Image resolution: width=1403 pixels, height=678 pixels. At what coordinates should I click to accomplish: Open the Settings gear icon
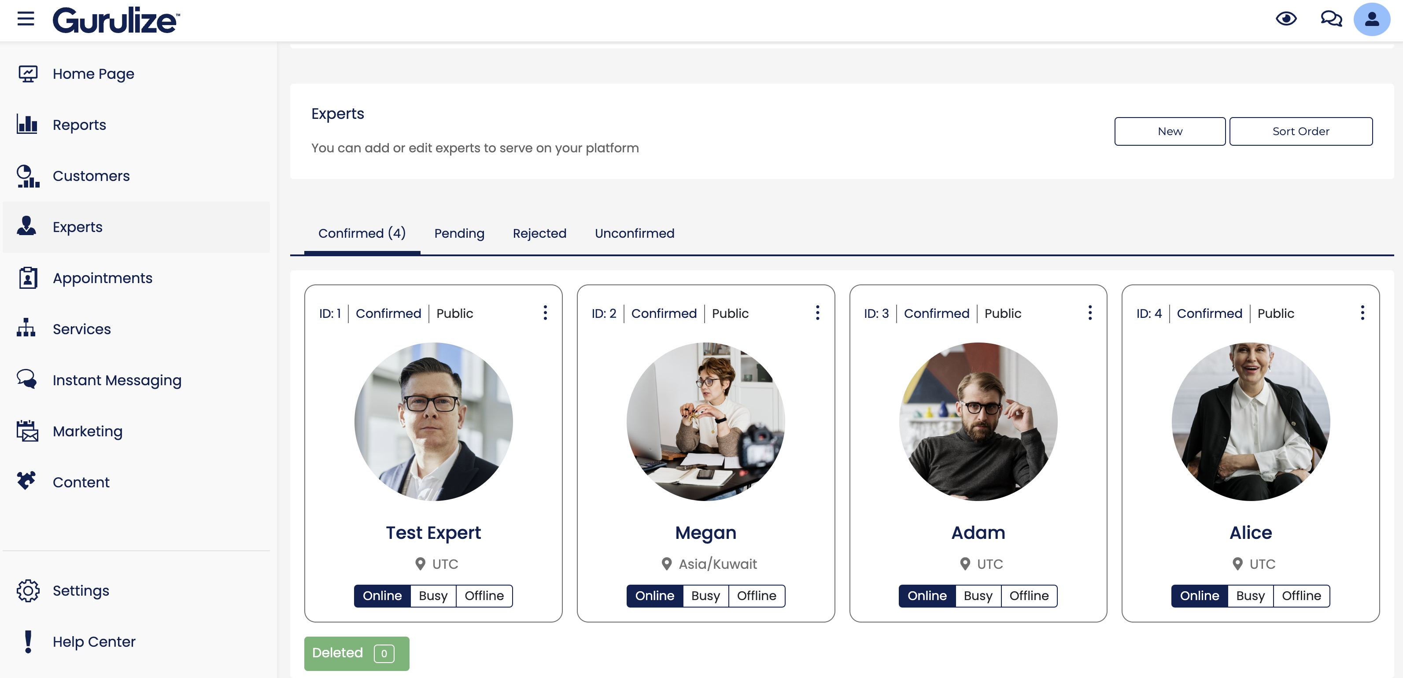coord(27,590)
